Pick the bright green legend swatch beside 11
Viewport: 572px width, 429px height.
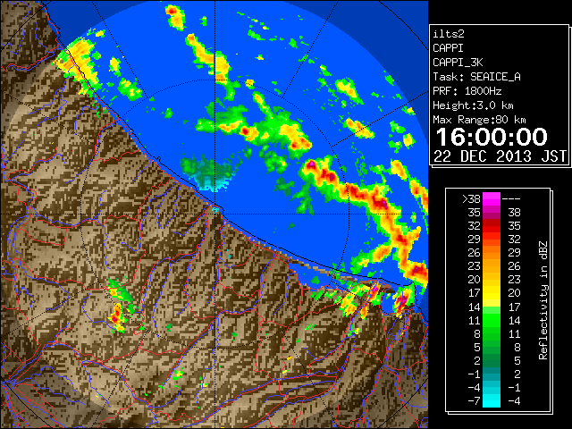(x=492, y=320)
